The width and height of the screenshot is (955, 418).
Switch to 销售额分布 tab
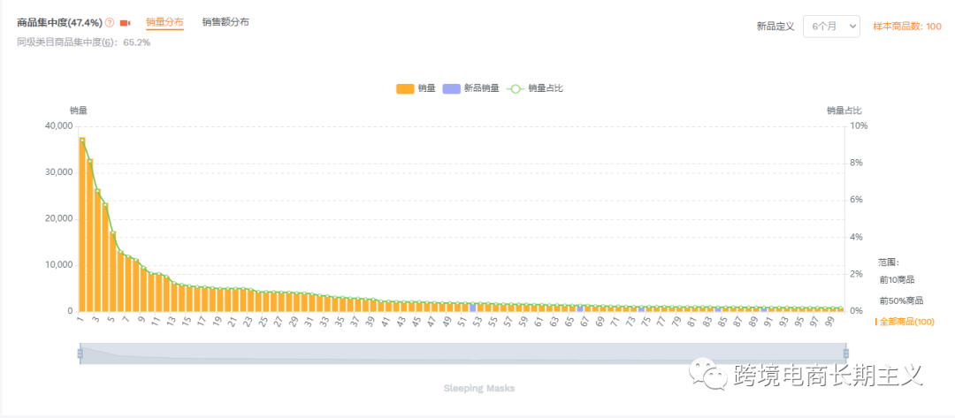click(225, 22)
